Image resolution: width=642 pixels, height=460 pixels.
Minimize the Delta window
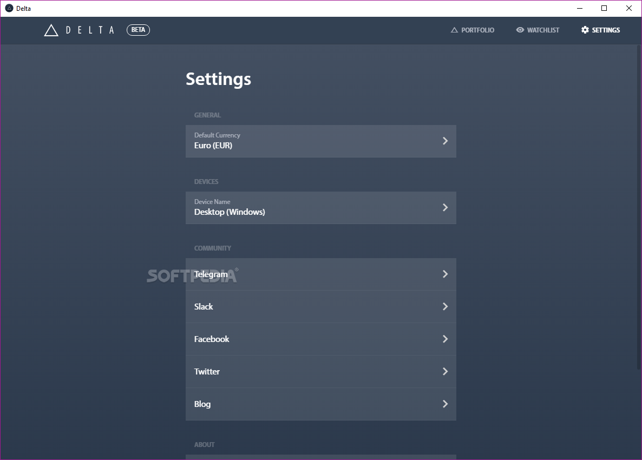pos(580,8)
